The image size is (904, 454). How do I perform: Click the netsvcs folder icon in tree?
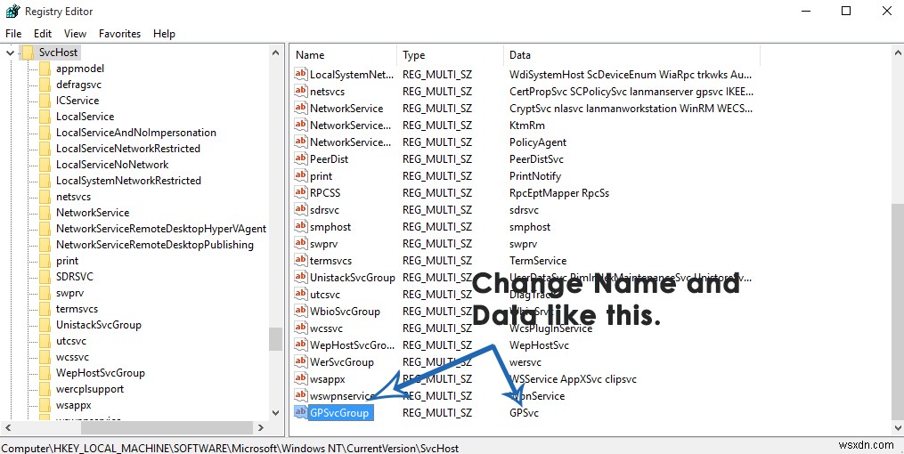45,197
